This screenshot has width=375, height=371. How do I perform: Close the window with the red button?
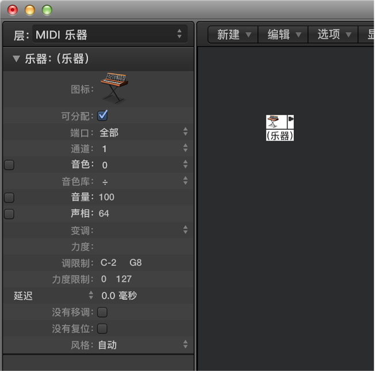pyautogui.click(x=13, y=10)
